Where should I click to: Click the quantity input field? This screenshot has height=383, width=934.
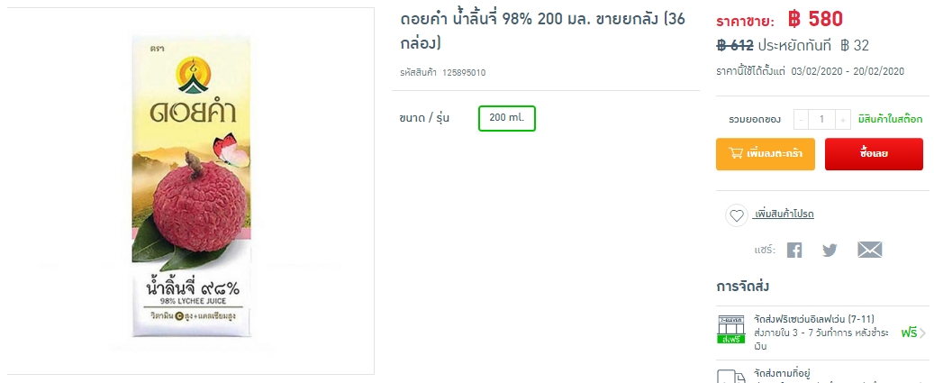point(821,119)
